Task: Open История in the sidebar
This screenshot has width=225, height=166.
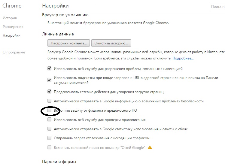Action: point(10,18)
